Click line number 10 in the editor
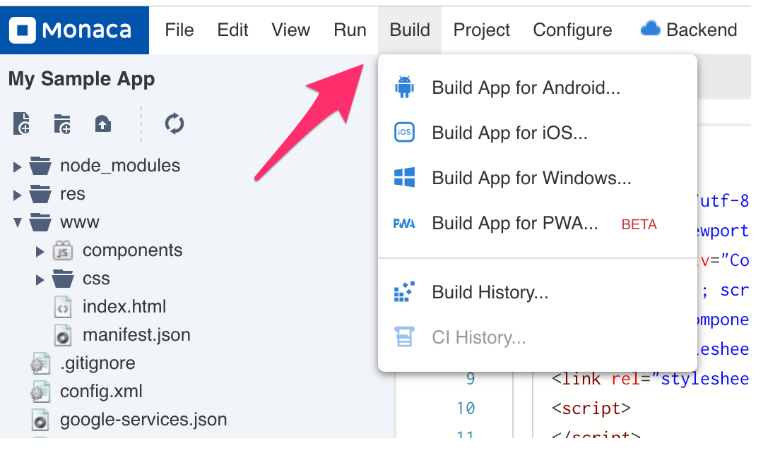This screenshot has height=467, width=780. point(466,408)
